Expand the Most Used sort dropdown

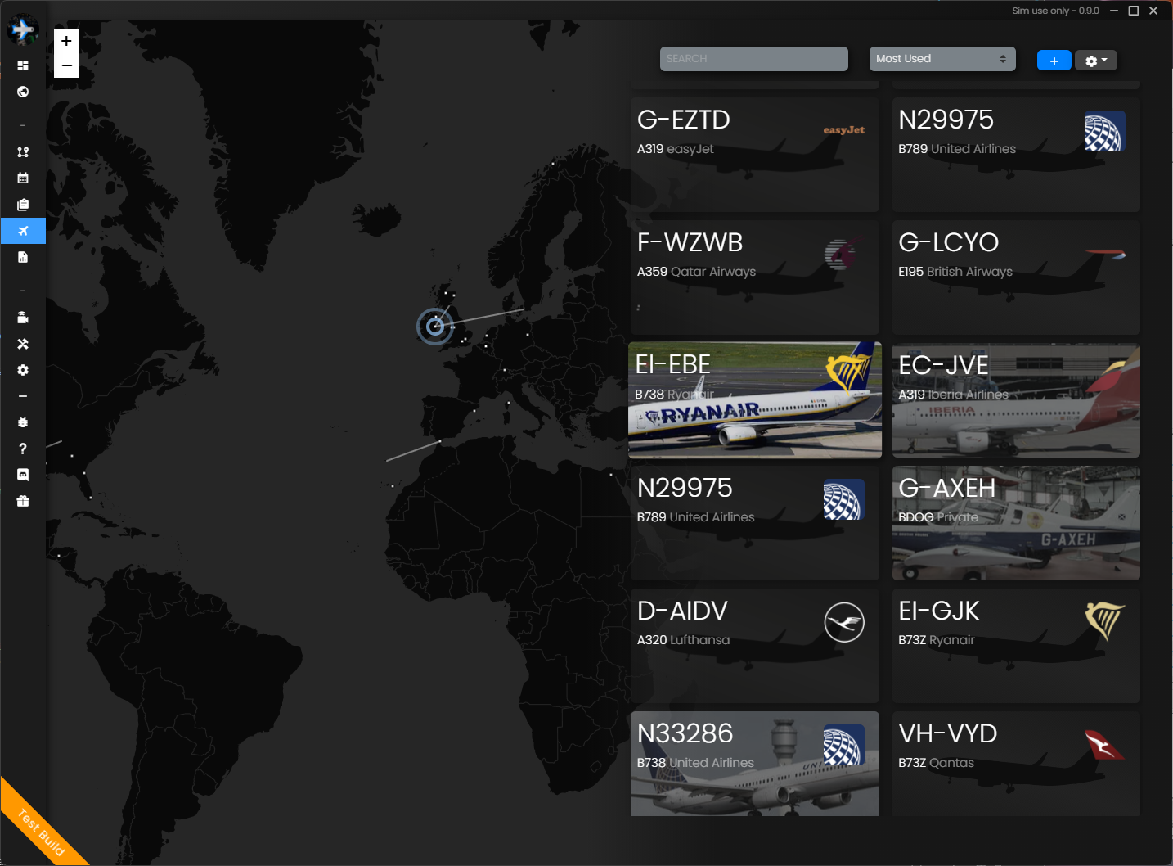pyautogui.click(x=942, y=59)
